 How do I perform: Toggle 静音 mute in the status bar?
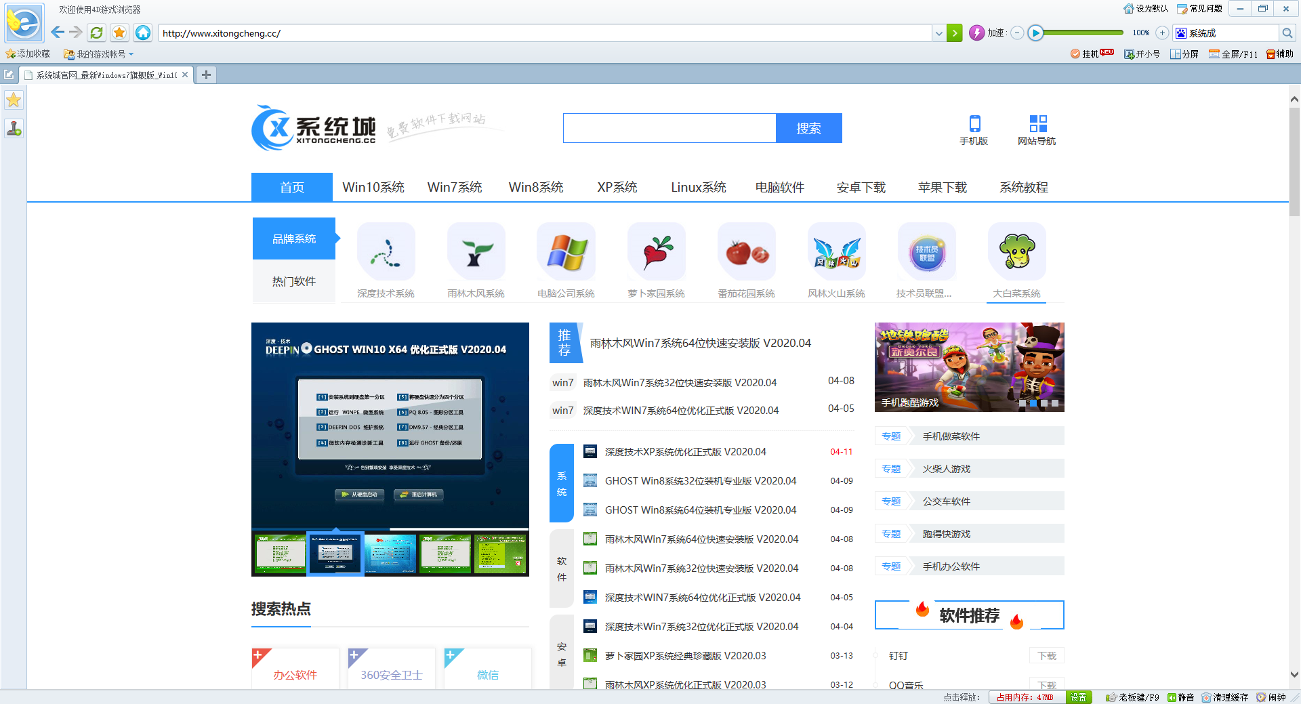point(1181,697)
